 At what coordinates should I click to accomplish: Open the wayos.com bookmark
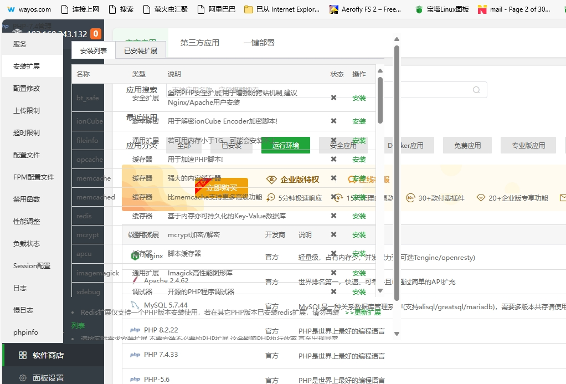pyautogui.click(x=29, y=9)
